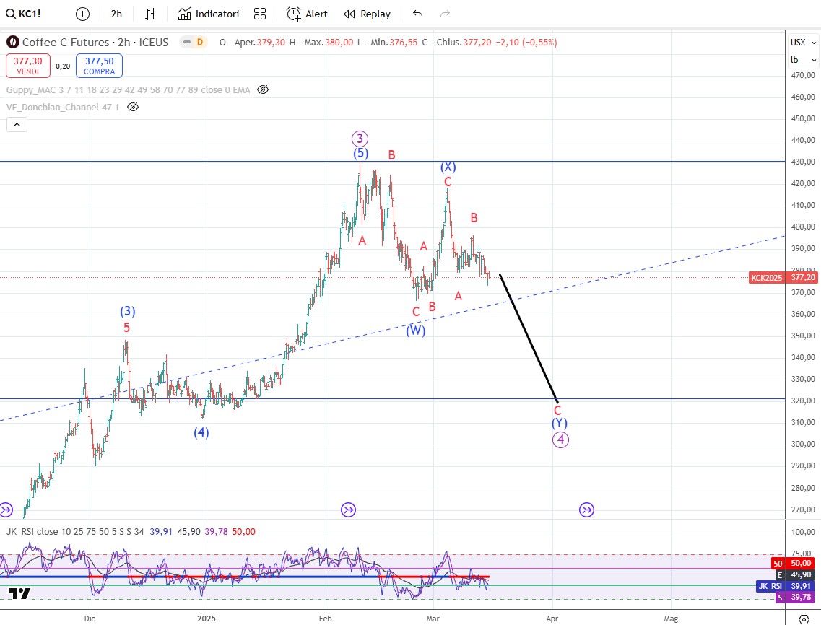
Task: Click the redo arrow
Action: tap(445, 14)
